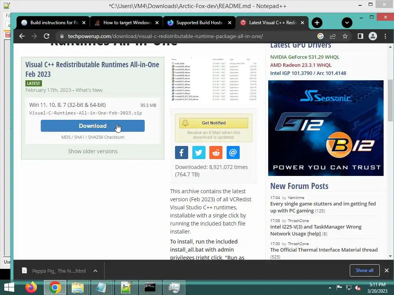394x295 pixels.
Task: Open MD5 / SHA1 / SHA256 Checksum link
Action: pos(92,137)
